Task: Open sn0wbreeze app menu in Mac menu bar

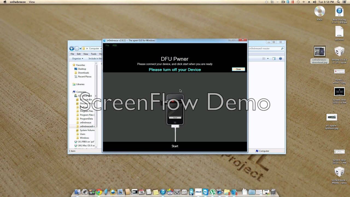Action: [18, 2]
